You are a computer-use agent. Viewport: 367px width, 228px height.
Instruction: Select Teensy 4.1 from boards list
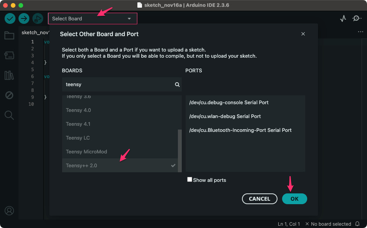[x=78, y=124]
